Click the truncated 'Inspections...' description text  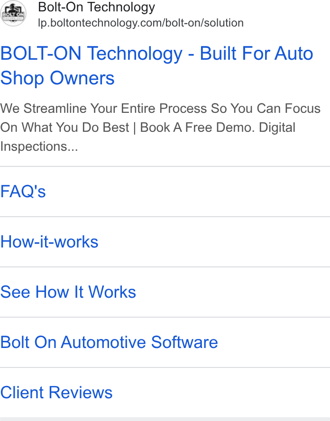pos(39,146)
